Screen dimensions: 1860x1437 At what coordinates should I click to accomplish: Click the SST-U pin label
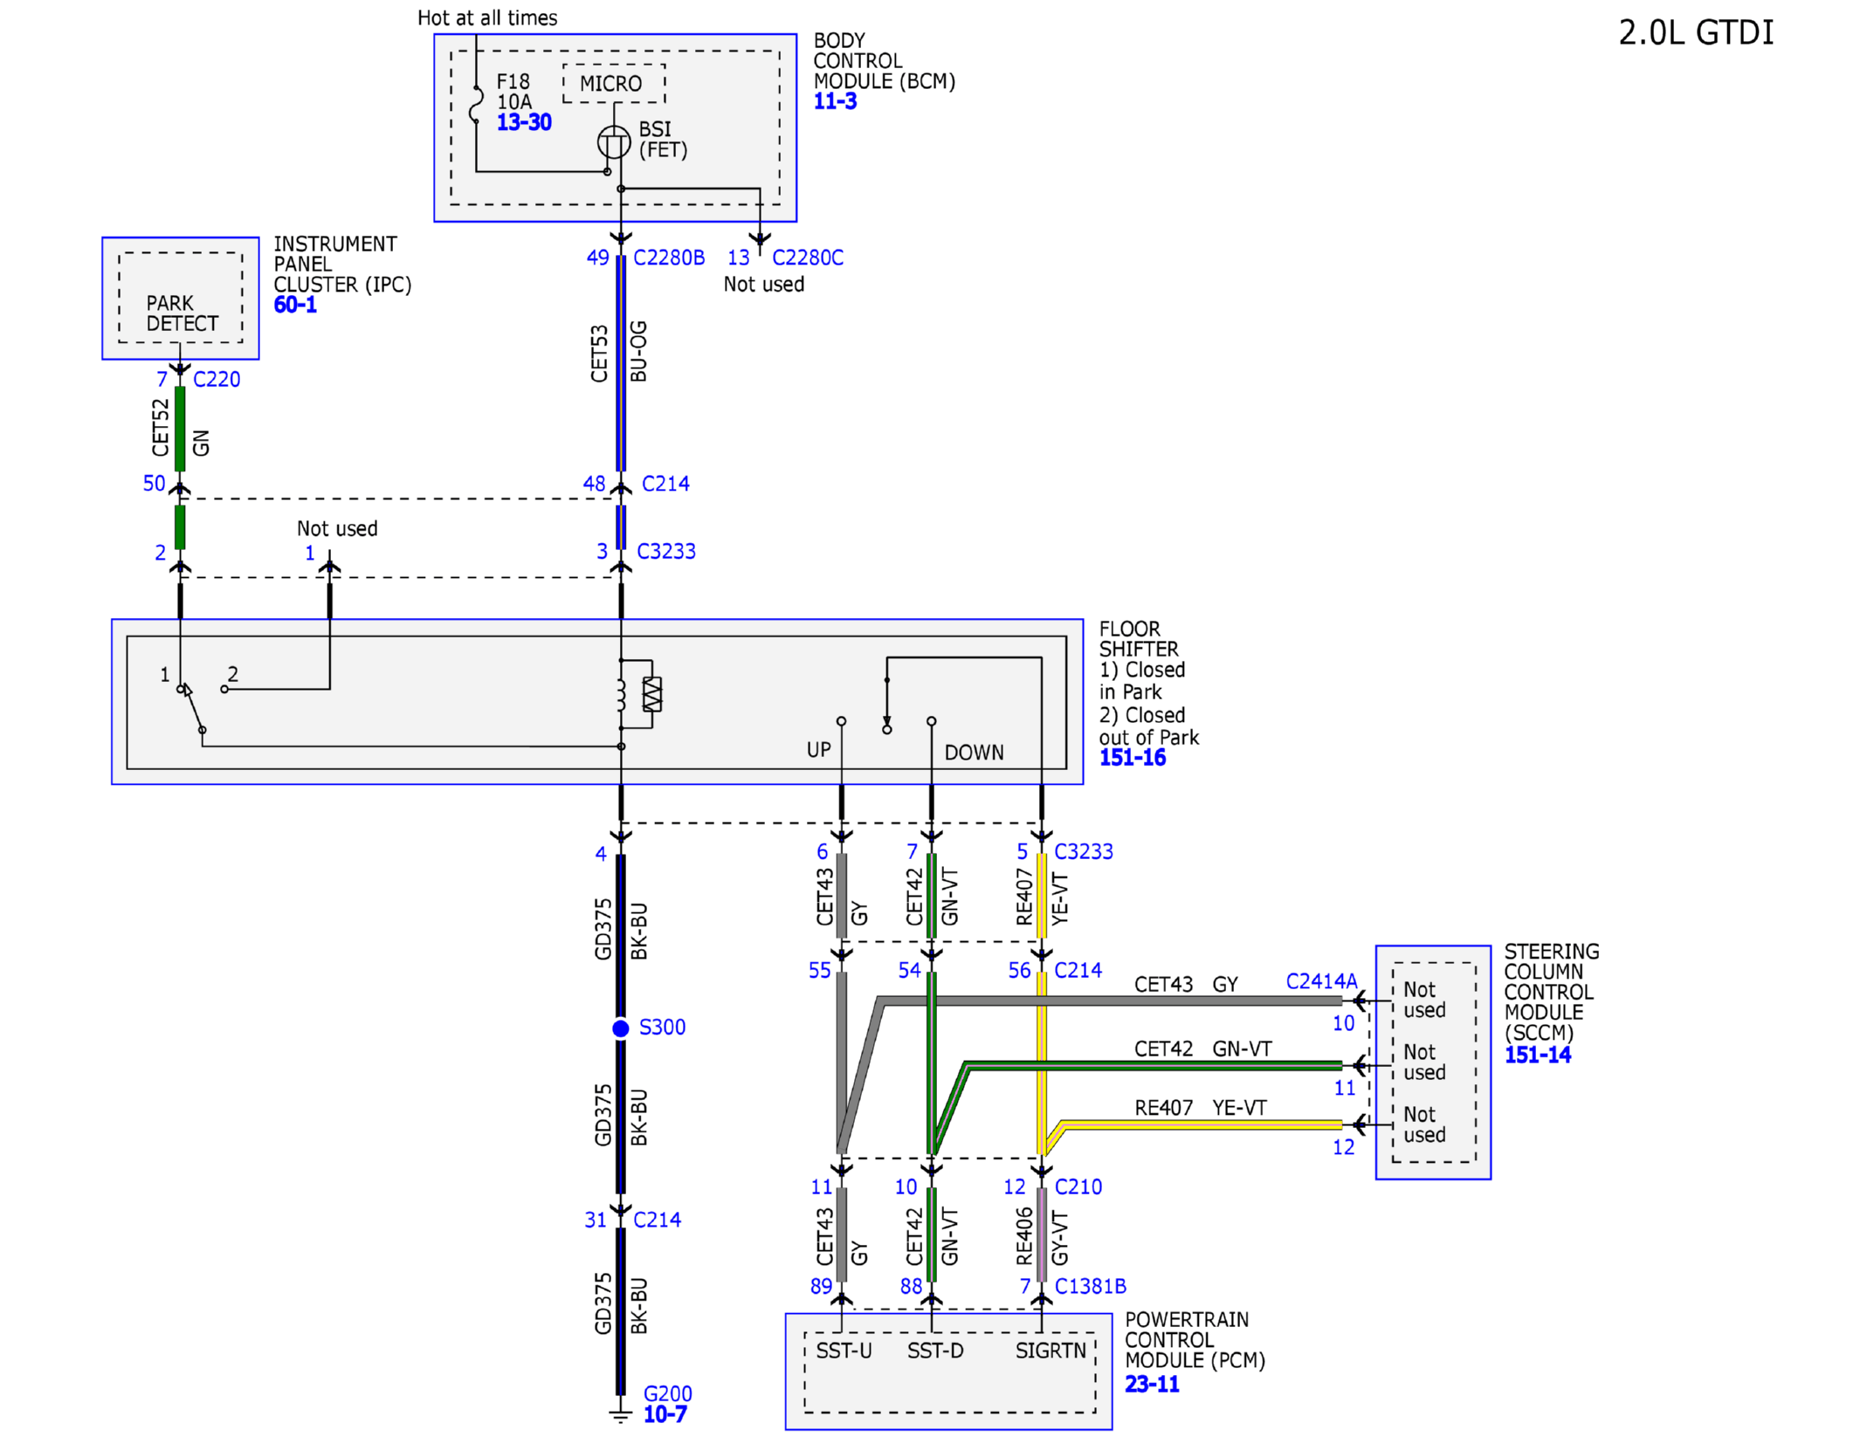point(843,1350)
